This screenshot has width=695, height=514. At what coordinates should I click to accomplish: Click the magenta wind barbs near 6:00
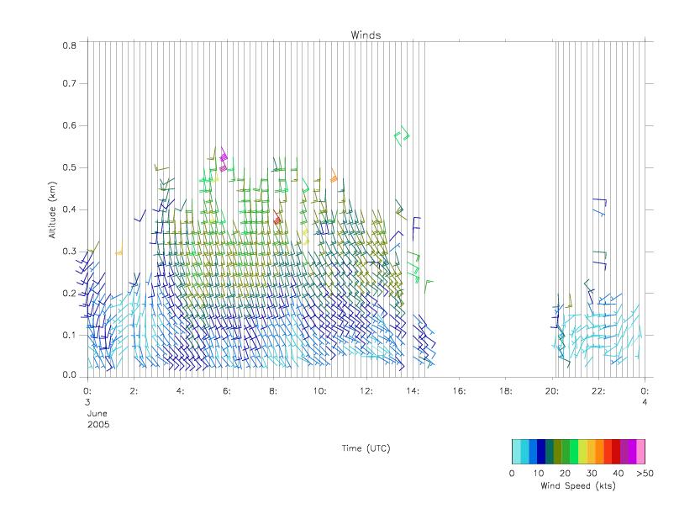pyautogui.click(x=224, y=159)
